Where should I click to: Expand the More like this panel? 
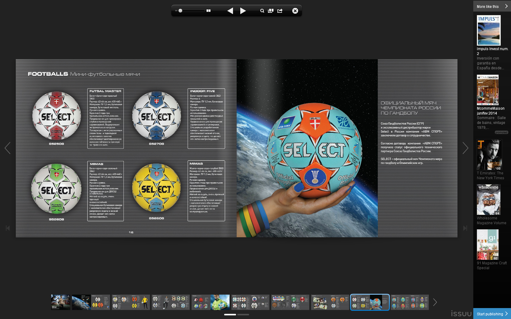point(492,6)
